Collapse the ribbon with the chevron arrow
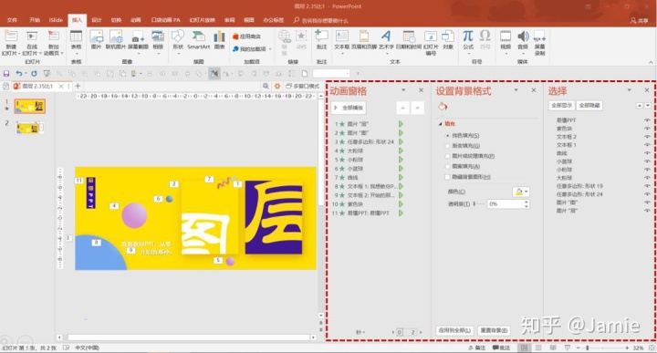This screenshot has width=657, height=353. [651, 62]
